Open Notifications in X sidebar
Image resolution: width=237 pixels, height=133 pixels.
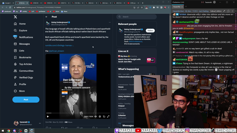[x=23, y=37]
